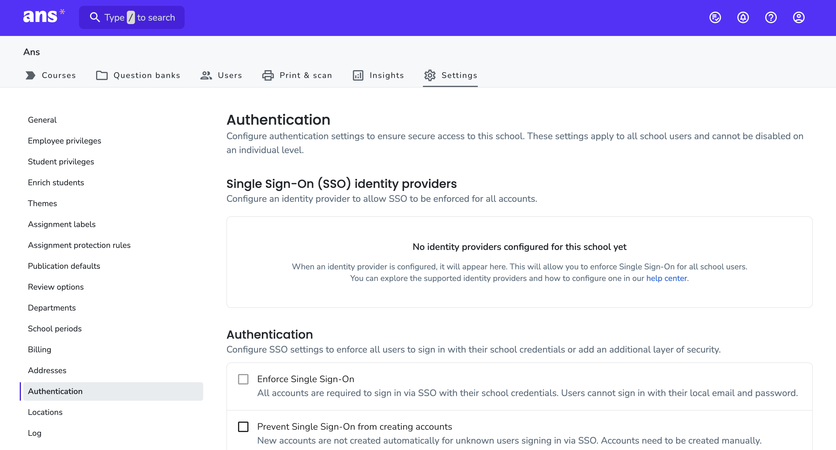This screenshot has height=450, width=836.
Task: Click the Print & scan printer icon
Action: (x=268, y=75)
